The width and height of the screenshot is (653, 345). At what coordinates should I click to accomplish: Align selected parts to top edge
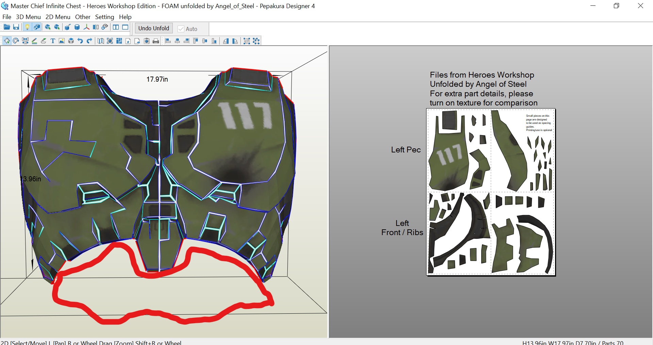coord(196,41)
